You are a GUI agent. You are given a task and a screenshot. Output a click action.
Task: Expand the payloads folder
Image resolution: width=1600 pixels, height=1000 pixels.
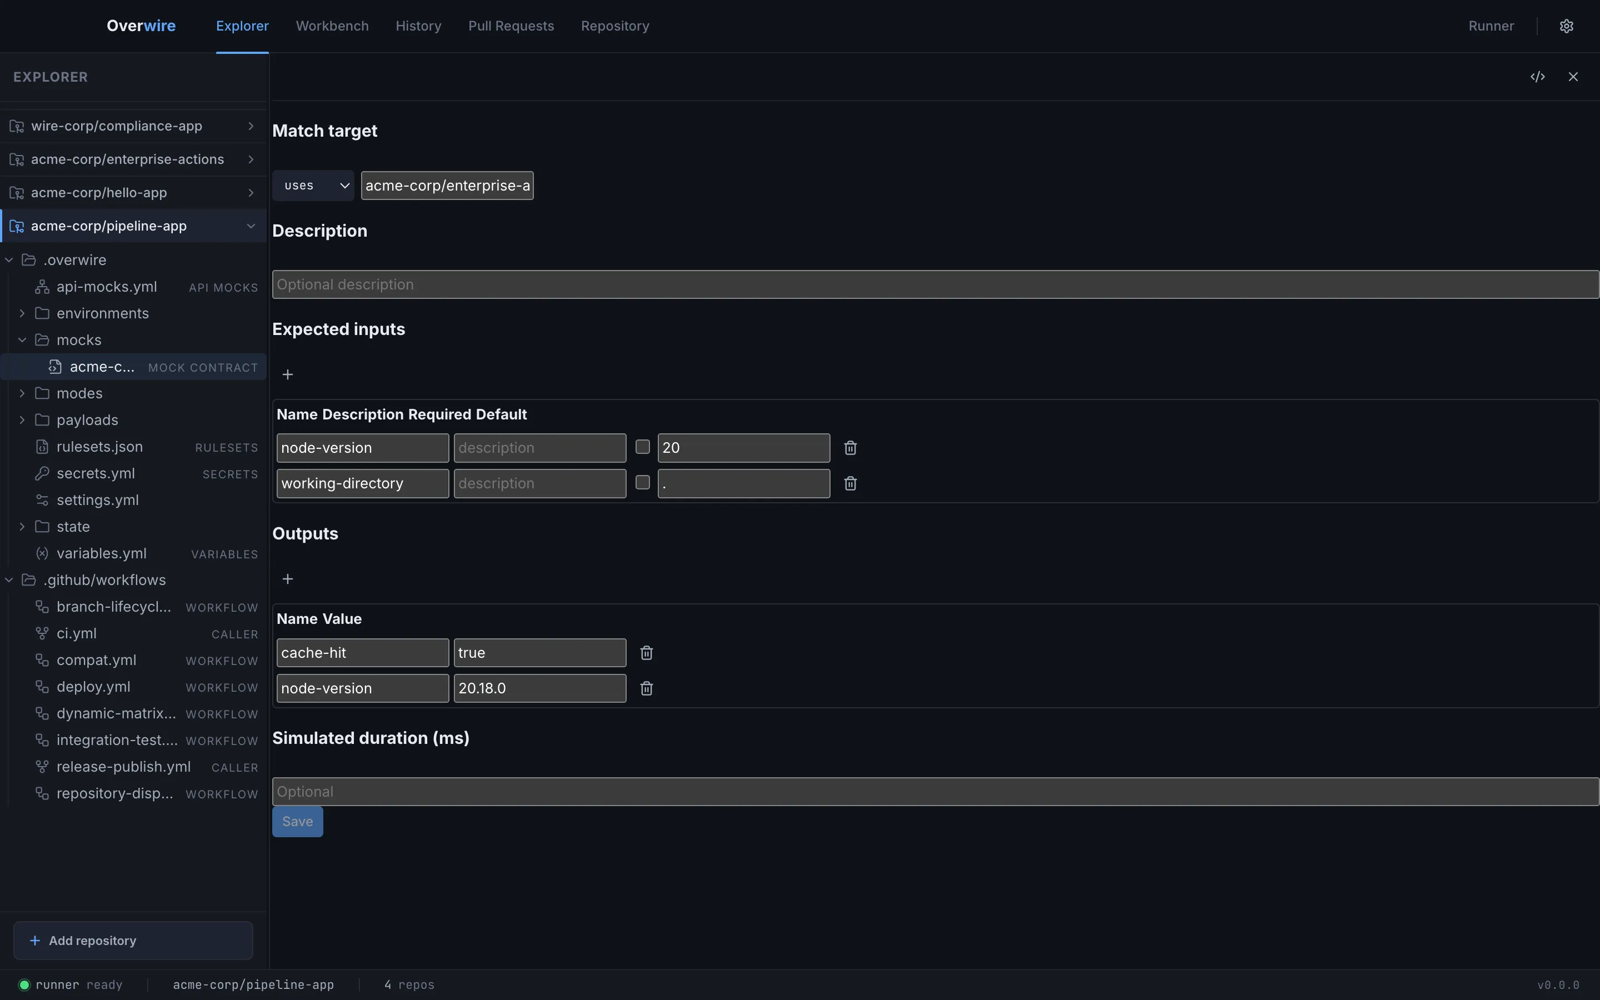[x=22, y=420]
